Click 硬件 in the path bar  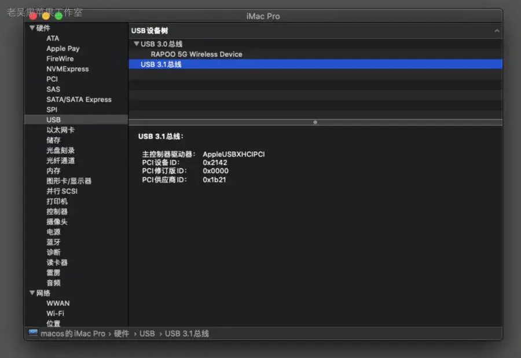pyautogui.click(x=122, y=334)
